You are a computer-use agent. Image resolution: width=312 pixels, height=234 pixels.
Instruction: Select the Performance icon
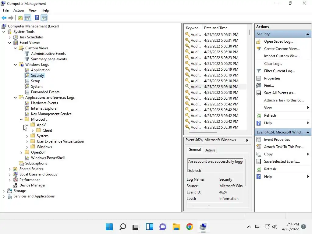coord(16,180)
